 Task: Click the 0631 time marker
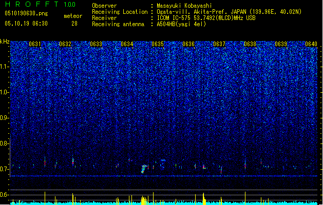(34, 44)
